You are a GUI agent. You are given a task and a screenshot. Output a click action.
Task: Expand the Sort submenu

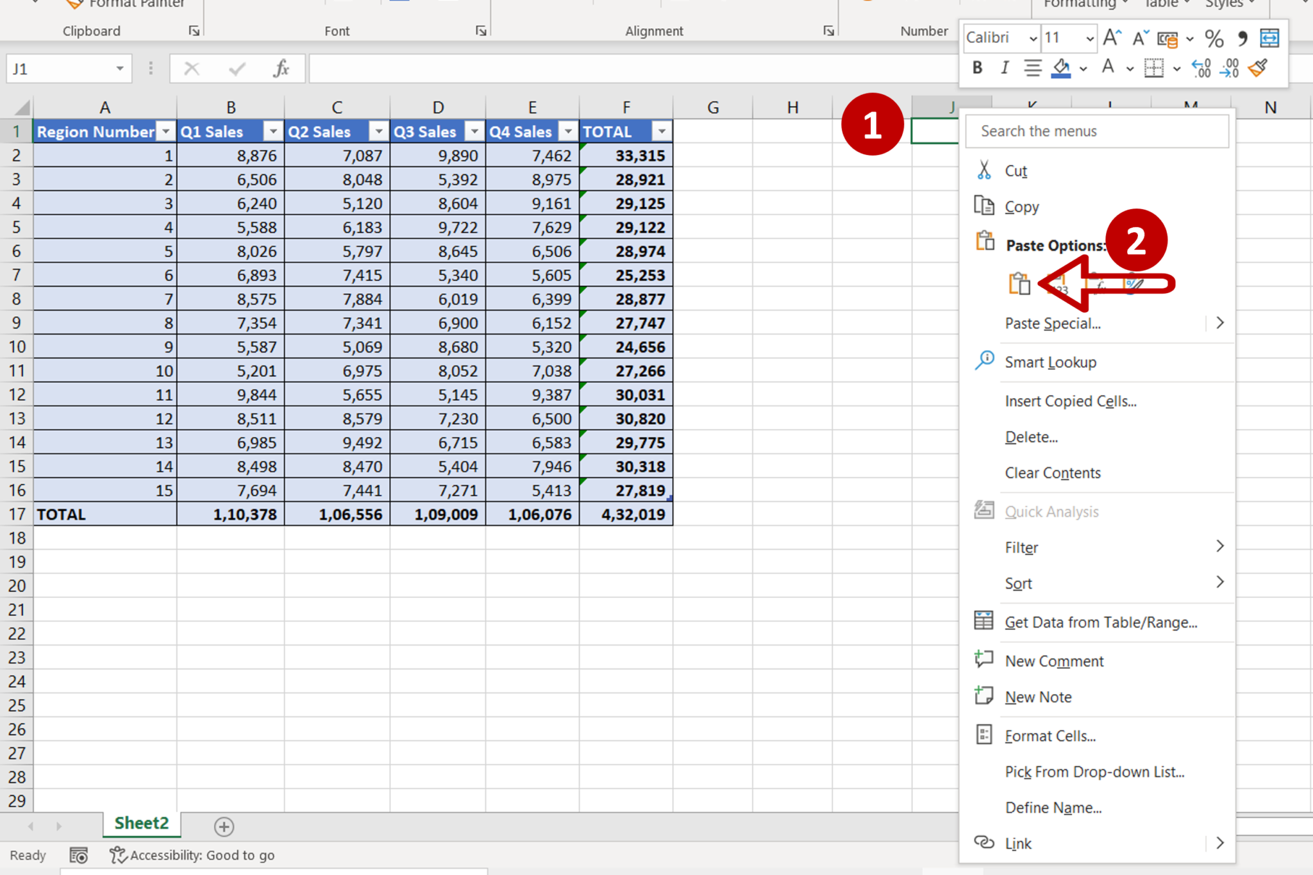1220,582
